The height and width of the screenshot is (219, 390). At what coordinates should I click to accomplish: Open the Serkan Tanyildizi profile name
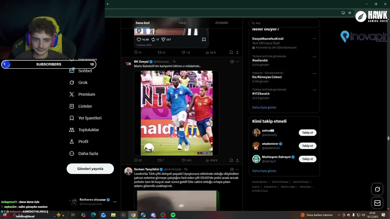pos(146,169)
